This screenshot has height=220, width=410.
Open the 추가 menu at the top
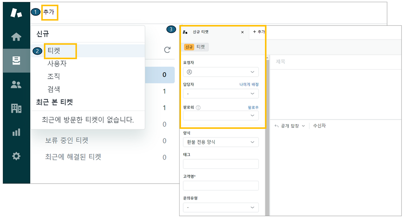[x=50, y=12]
